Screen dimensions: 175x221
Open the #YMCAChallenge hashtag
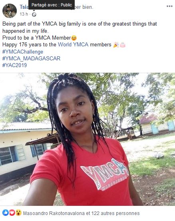23,52
